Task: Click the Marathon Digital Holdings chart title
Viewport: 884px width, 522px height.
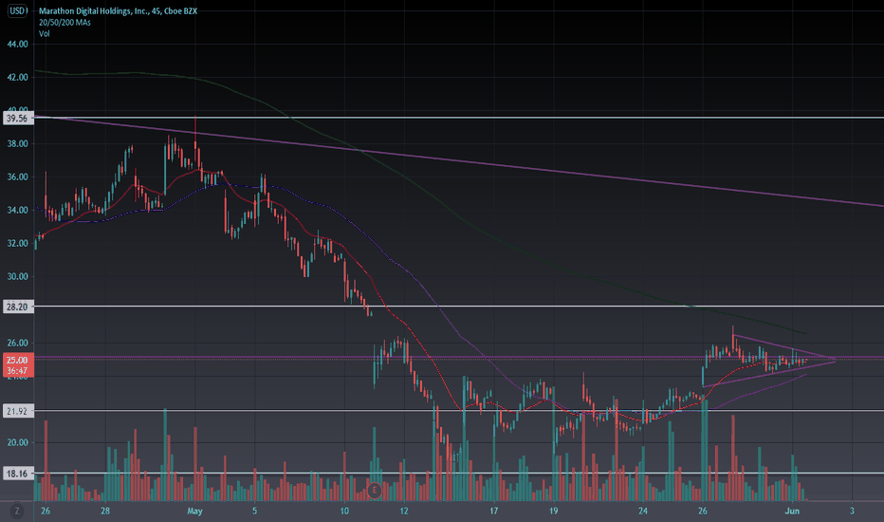Action: click(x=118, y=10)
